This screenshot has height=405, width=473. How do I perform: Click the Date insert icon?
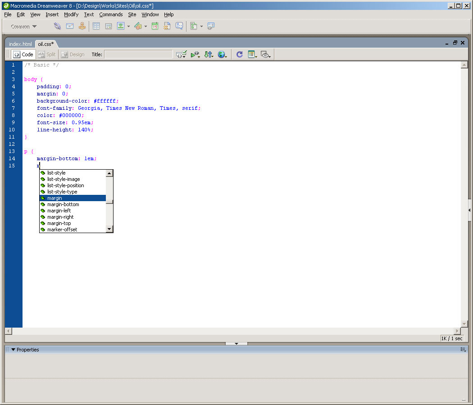pos(155,26)
